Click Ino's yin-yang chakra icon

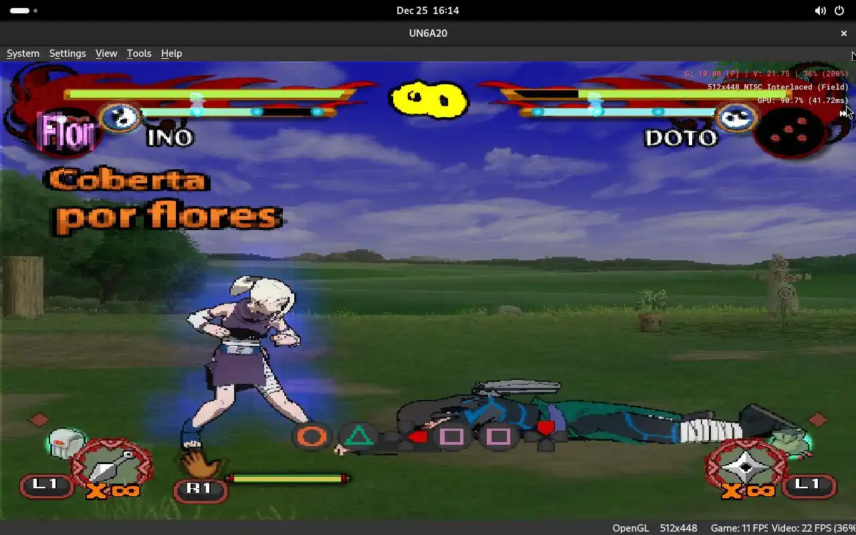tap(120, 118)
